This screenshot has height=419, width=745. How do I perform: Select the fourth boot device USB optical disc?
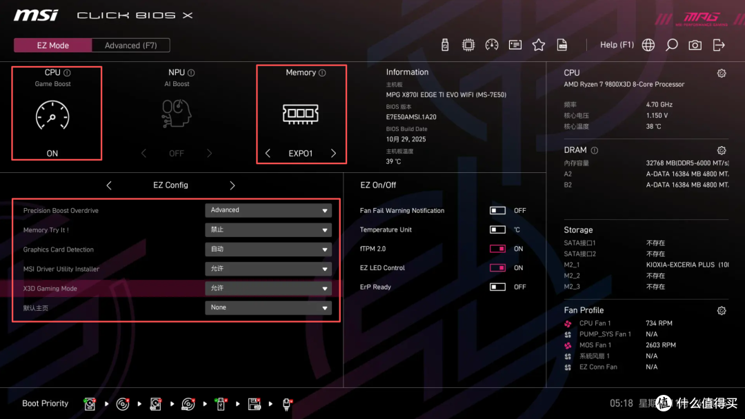pyautogui.click(x=188, y=404)
